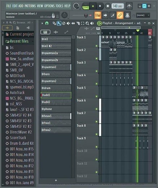Click the metronome/wait icon near tempo

[129, 6]
